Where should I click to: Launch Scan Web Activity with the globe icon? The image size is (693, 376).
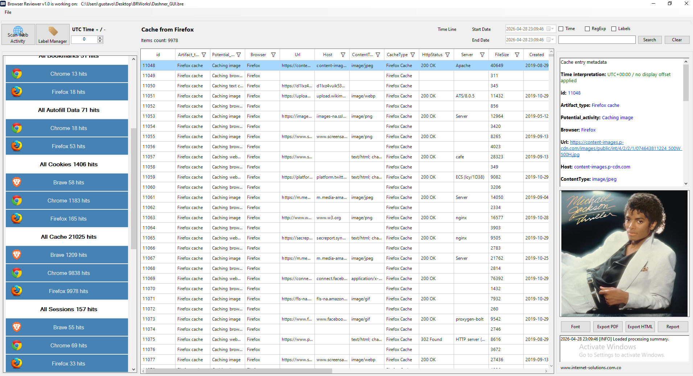(x=18, y=34)
